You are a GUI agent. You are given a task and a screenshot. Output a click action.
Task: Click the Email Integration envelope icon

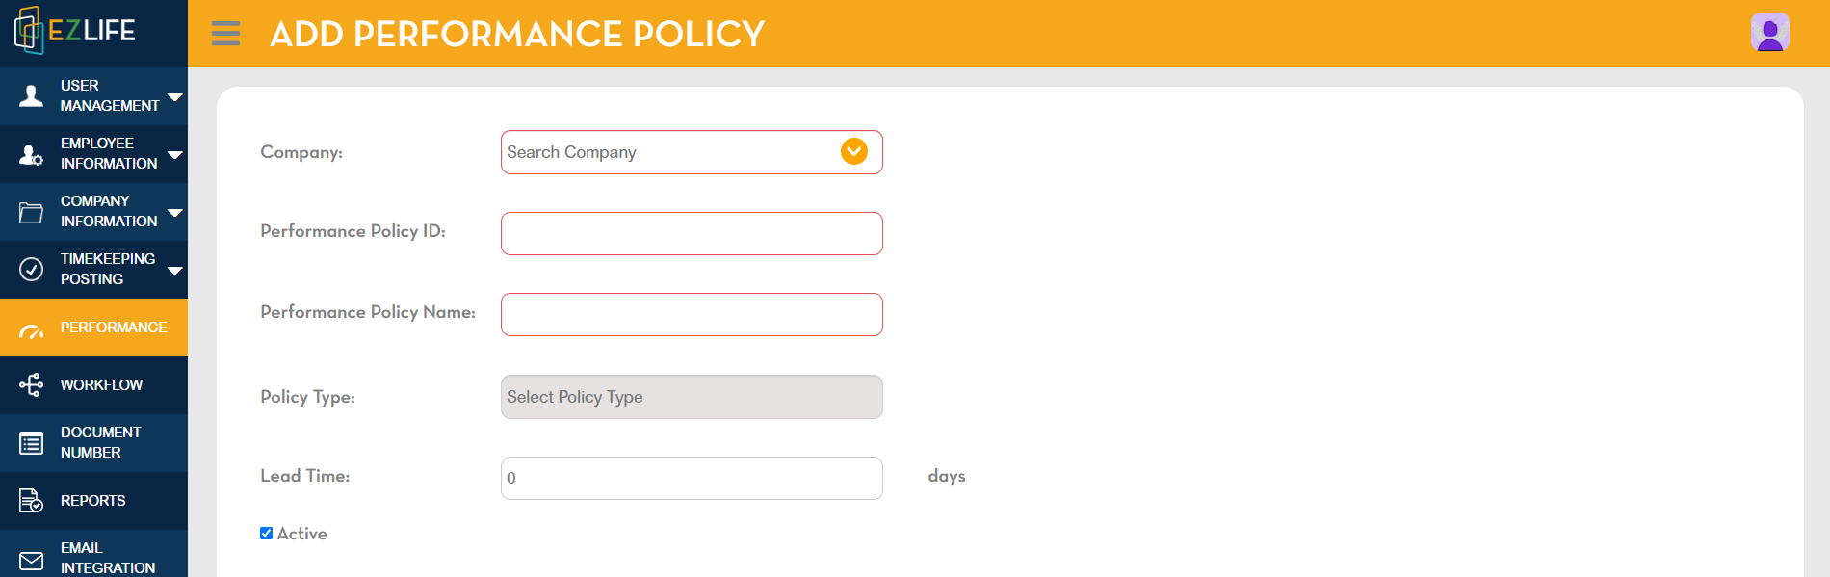pos(32,561)
